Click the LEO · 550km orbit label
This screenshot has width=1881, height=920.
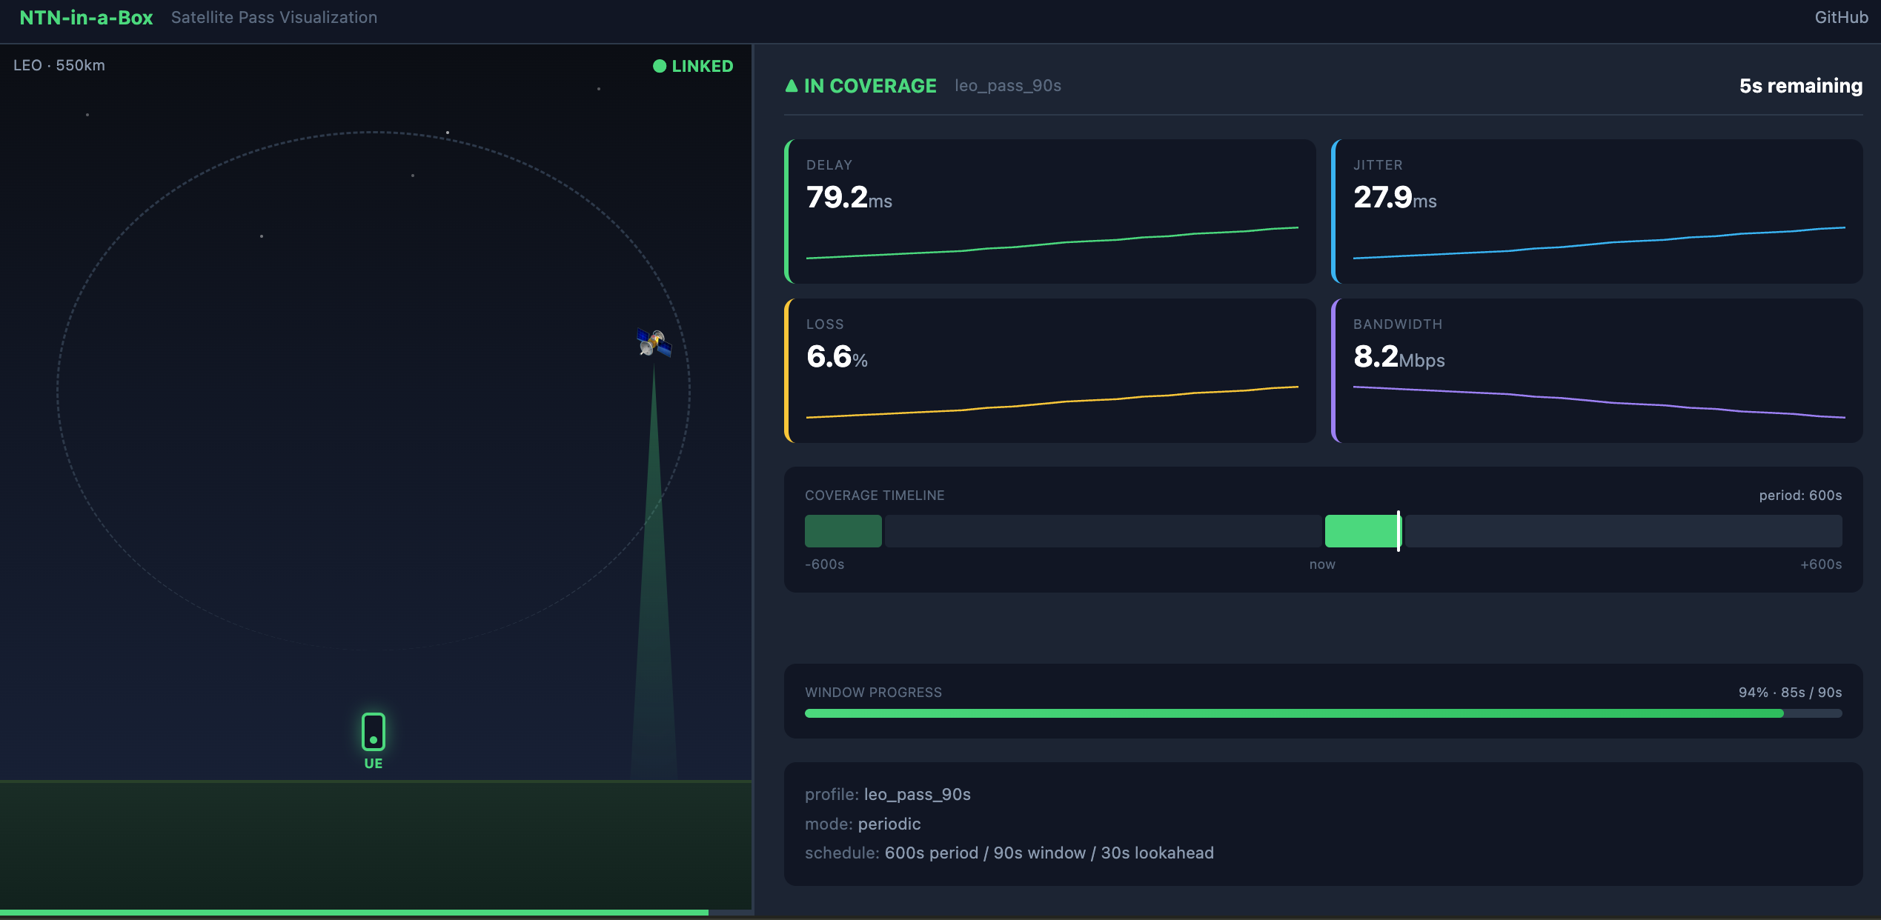tap(59, 65)
